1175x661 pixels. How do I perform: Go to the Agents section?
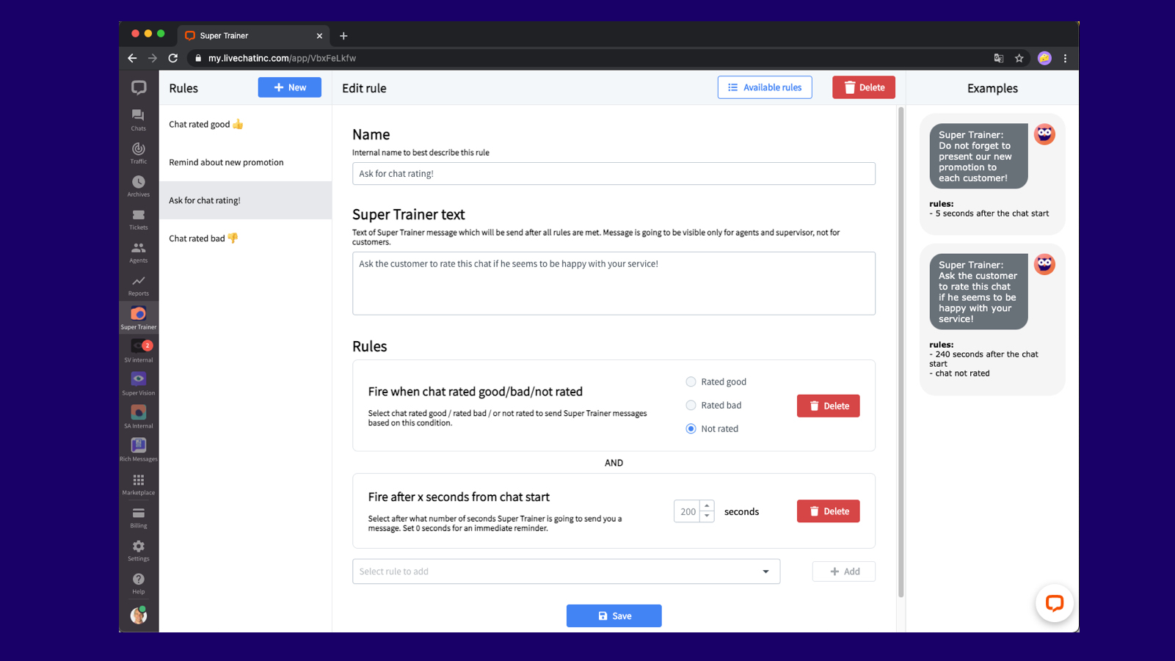(x=139, y=252)
